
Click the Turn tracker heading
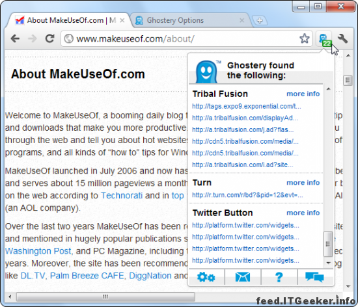(x=202, y=183)
